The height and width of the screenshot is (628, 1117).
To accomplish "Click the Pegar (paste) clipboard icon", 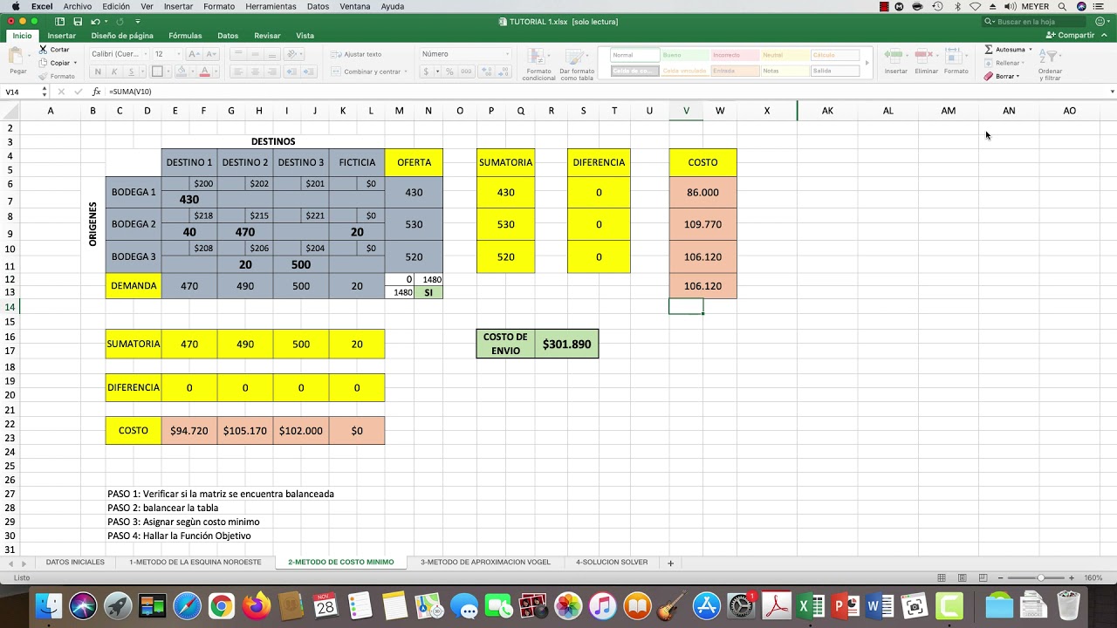I will click(16, 57).
